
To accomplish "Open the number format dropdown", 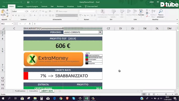I will click(x=95, y=11).
